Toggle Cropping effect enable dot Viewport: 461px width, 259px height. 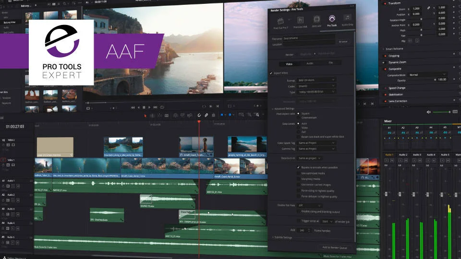[385, 56]
